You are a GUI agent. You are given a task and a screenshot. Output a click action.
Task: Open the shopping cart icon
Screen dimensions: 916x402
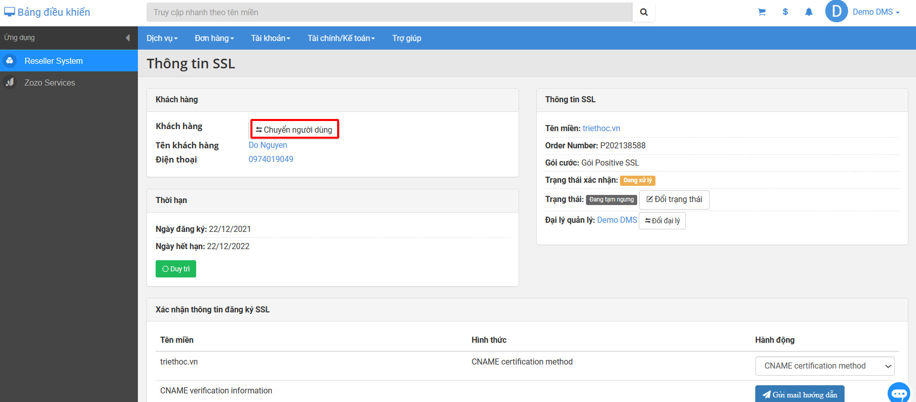pos(761,12)
